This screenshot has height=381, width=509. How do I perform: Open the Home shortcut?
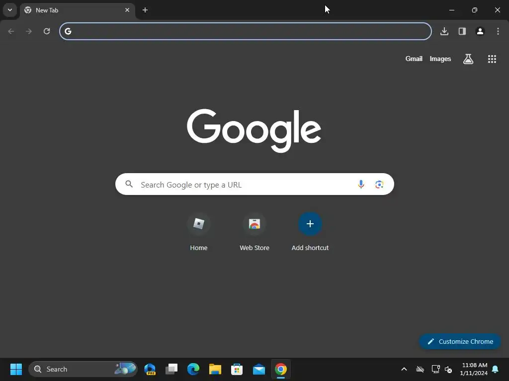[199, 232]
